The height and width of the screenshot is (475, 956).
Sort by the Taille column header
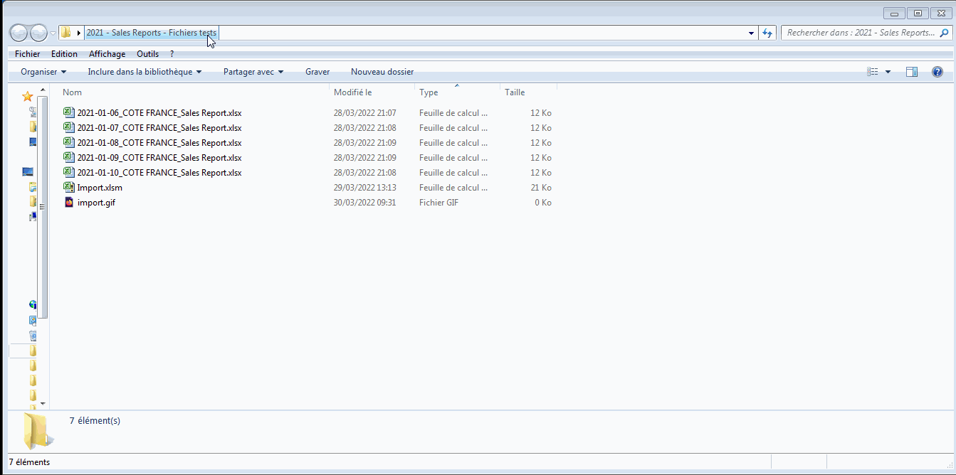(515, 92)
